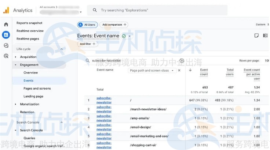The width and height of the screenshot is (270, 150).
Task: Open Realtime overview
Action: [30, 31]
